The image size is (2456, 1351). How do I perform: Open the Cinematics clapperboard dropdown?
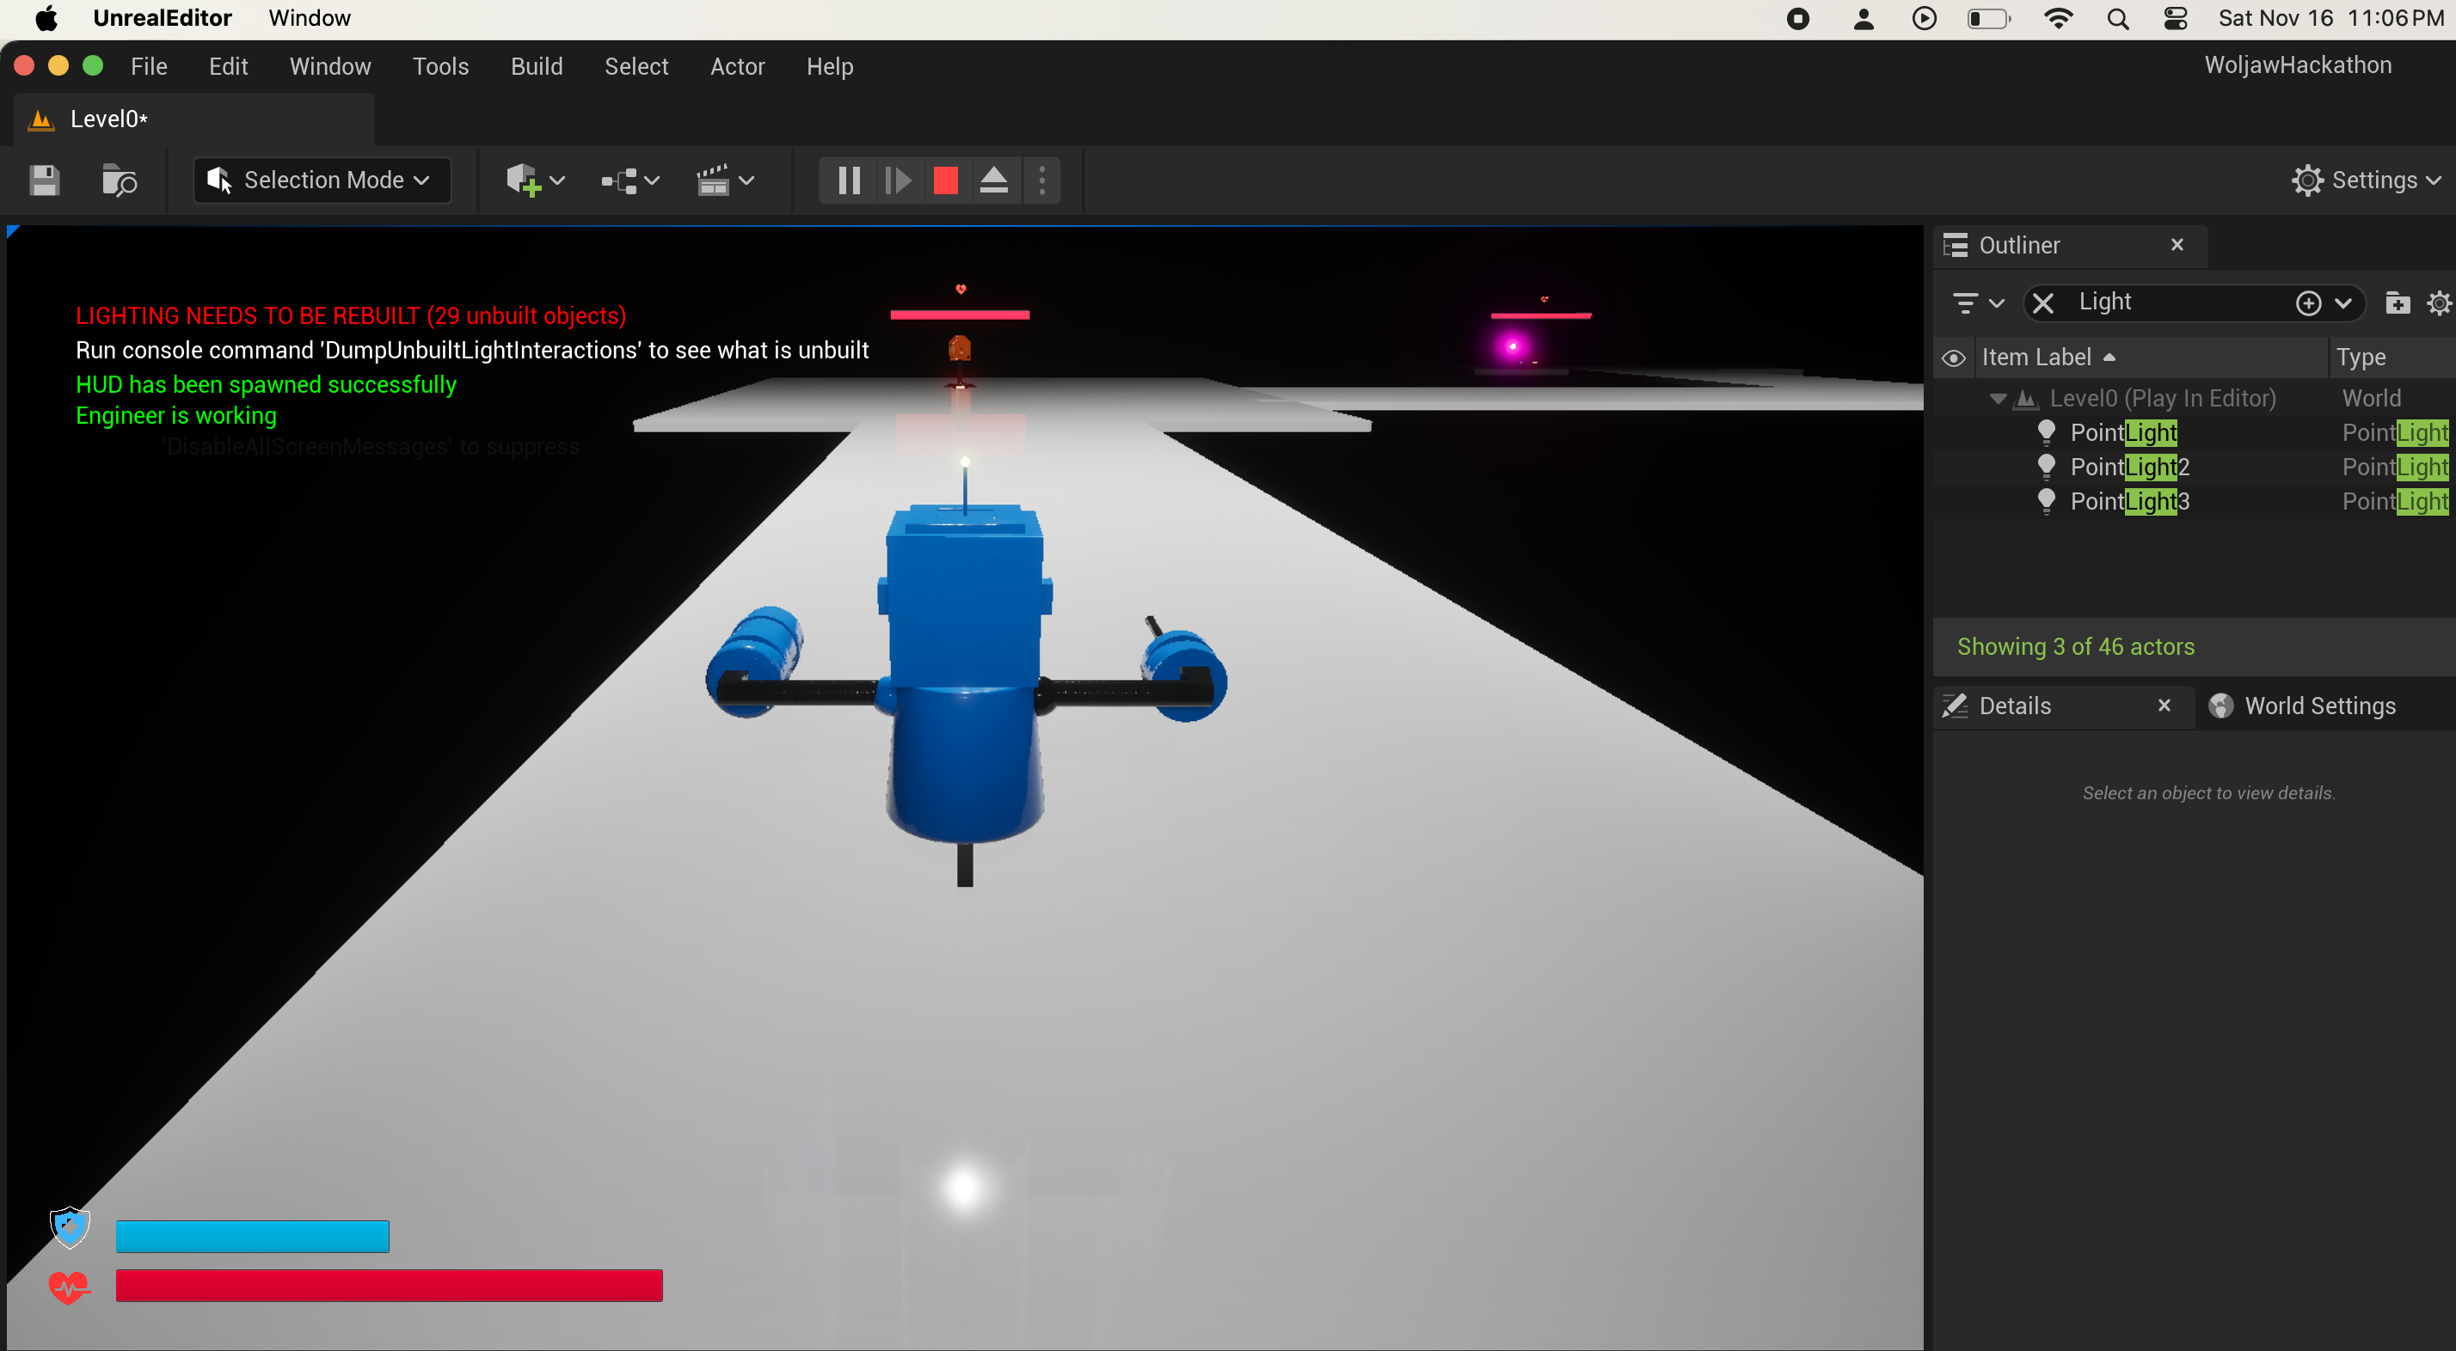pos(725,180)
